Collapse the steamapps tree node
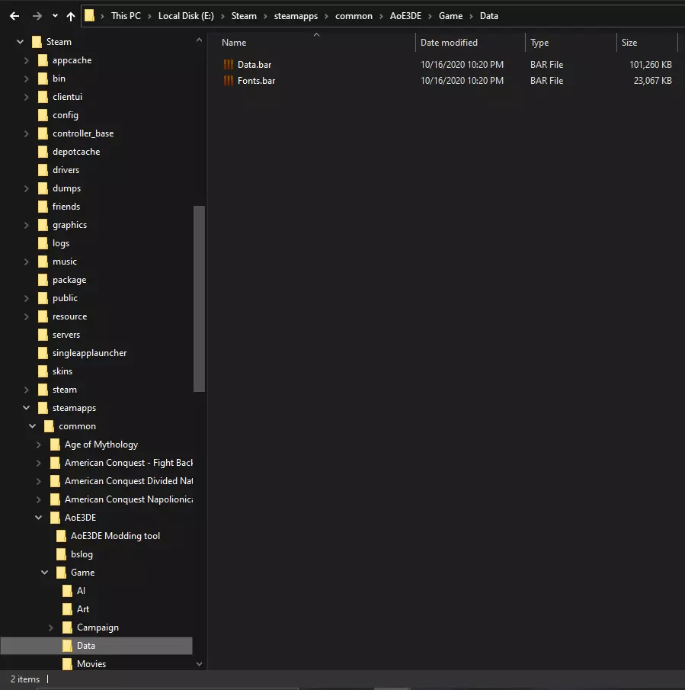This screenshot has height=690, width=685. [x=27, y=408]
